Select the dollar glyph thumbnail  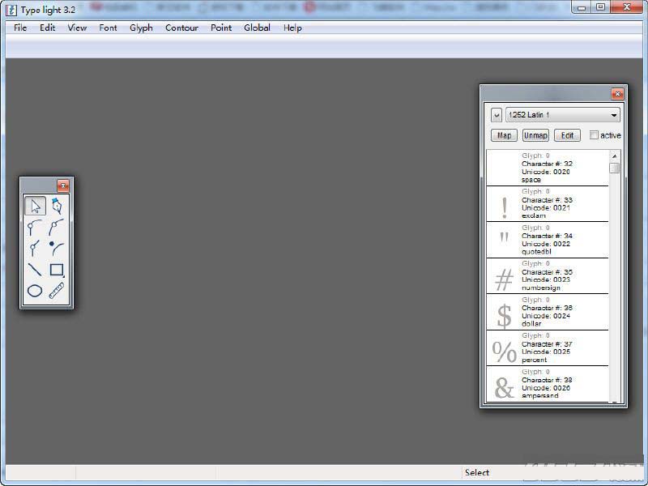(x=504, y=317)
